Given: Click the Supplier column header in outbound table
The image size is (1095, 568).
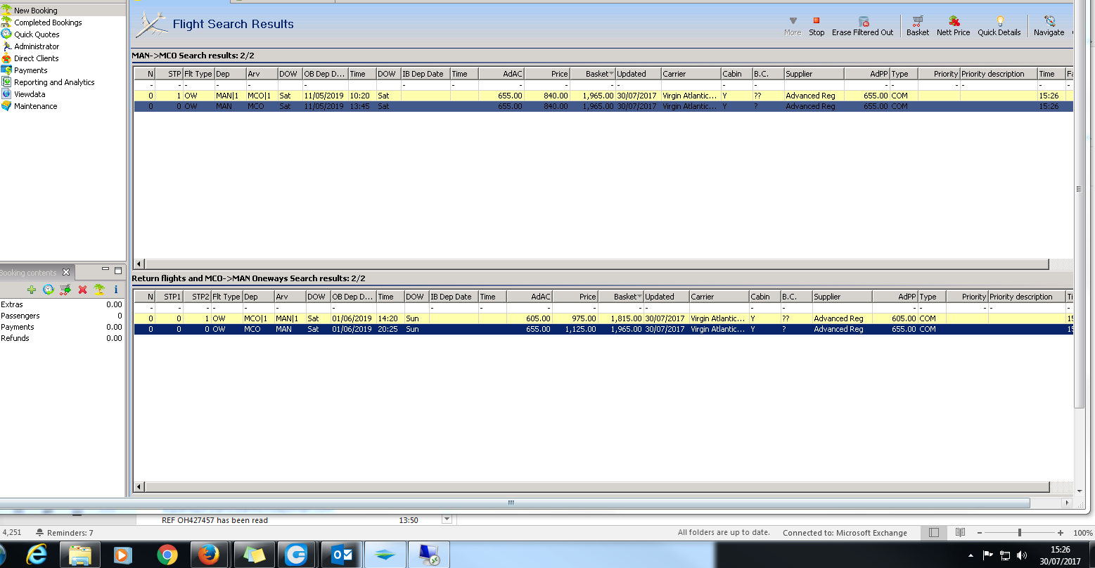Looking at the screenshot, I should pos(814,74).
